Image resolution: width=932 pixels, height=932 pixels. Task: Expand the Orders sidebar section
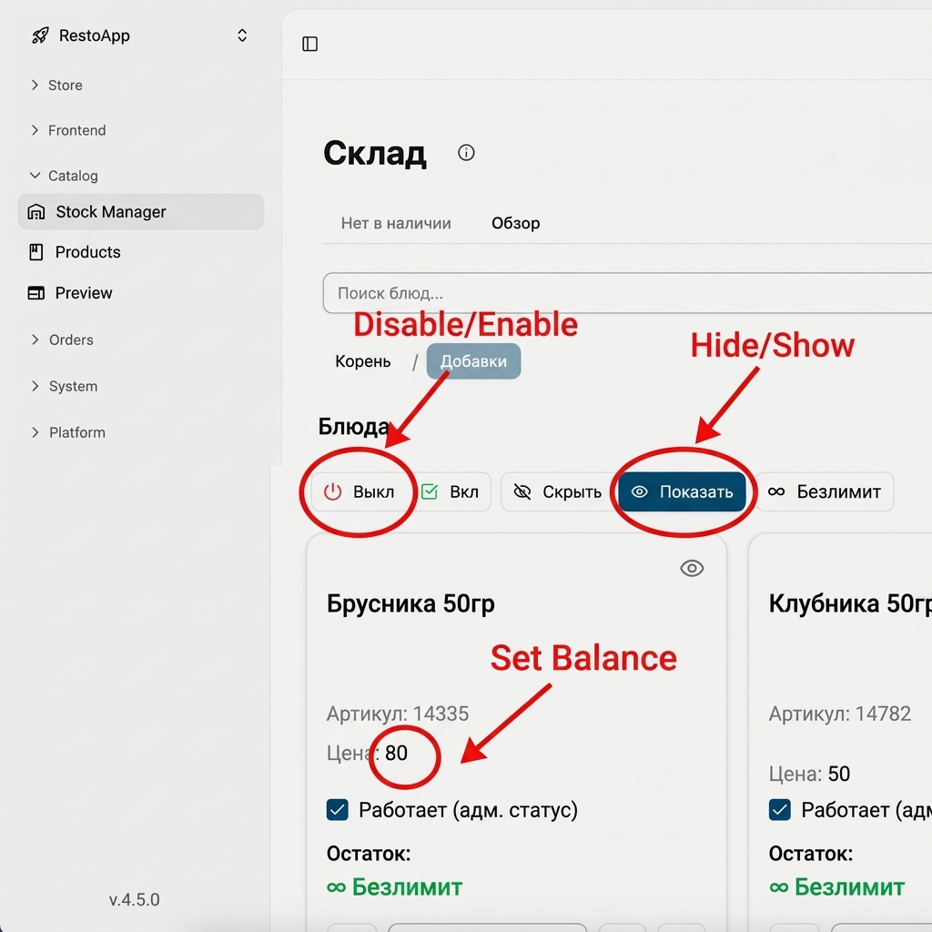(x=71, y=339)
